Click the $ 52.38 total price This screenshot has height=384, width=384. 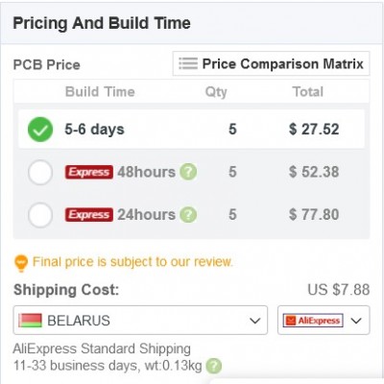pyautogui.click(x=314, y=172)
